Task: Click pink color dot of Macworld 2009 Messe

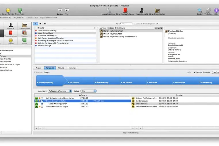Action: click(36, 36)
